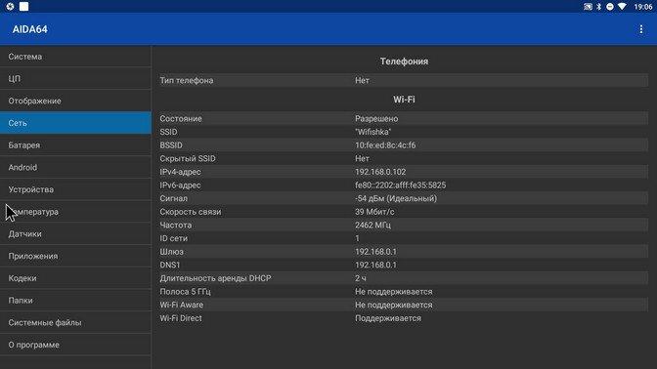The height and width of the screenshot is (369, 657).
Task: Tap the shutter notification icon
Action: (x=10, y=6)
